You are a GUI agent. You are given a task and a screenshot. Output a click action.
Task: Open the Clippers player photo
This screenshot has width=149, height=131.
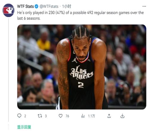[x=82, y=67]
